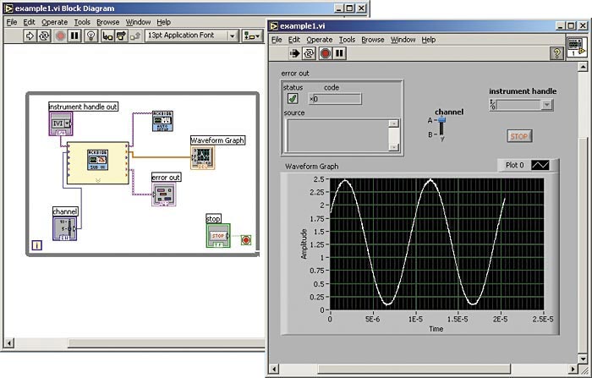Screen dimensions: 592x378
Task: Pause execution from the Block Diagram toolbar
Action: point(73,36)
